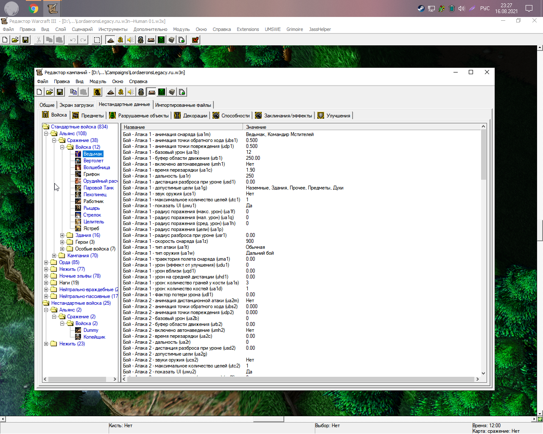The height and width of the screenshot is (434, 543).
Task: Switch to the Экран загрузки tab
Action: [76, 105]
